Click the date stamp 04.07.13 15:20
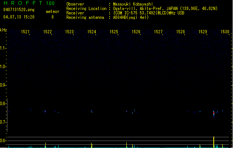 (x=19, y=17)
